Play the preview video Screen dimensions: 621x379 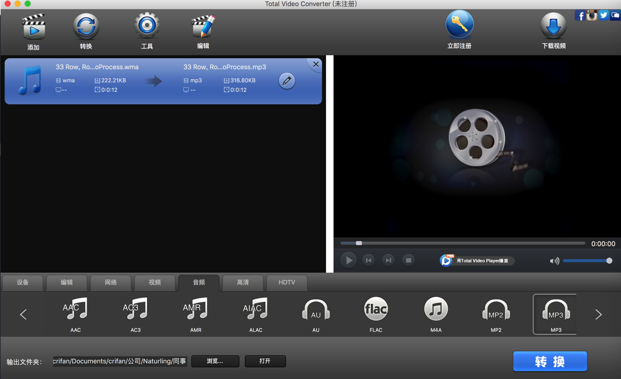click(349, 260)
